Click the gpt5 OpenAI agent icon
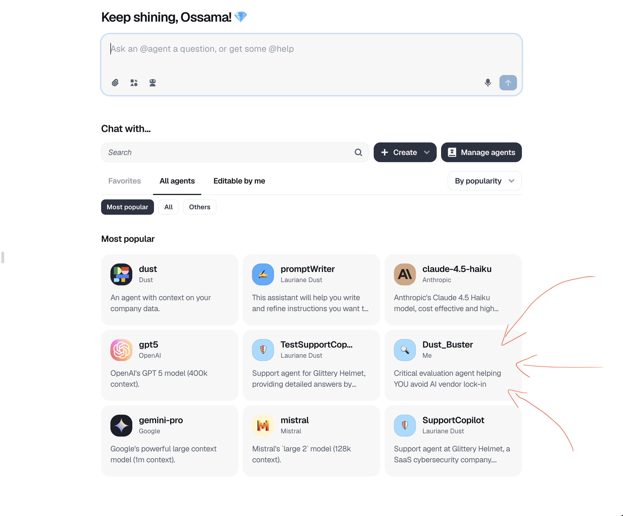The image size is (623, 516). tap(121, 350)
